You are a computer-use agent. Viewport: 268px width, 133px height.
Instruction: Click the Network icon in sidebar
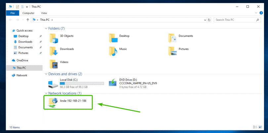click(x=14, y=75)
